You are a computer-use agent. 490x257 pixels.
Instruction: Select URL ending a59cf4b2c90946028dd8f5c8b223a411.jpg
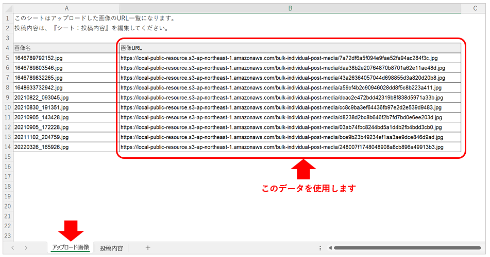(x=290, y=88)
